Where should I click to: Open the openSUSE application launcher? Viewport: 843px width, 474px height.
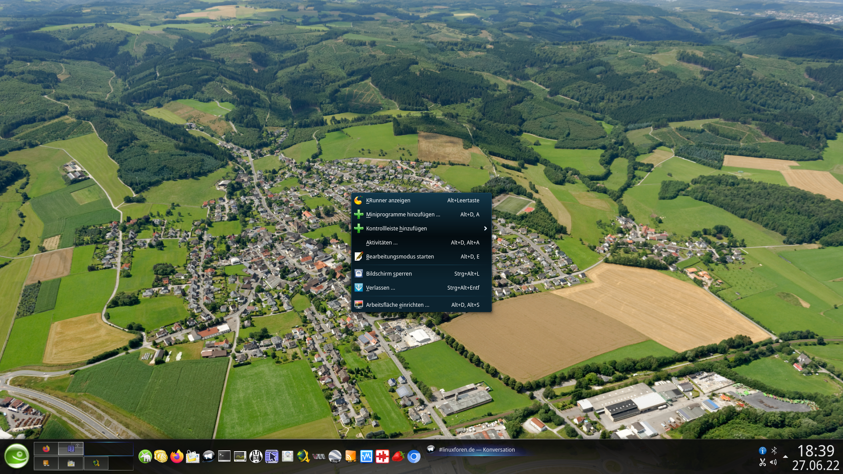(16, 456)
